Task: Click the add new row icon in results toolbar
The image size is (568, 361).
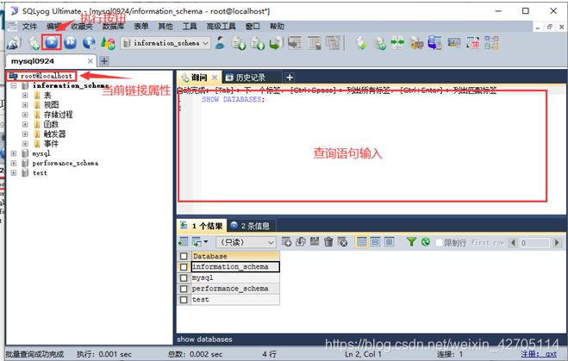Action: pyautogui.click(x=286, y=241)
